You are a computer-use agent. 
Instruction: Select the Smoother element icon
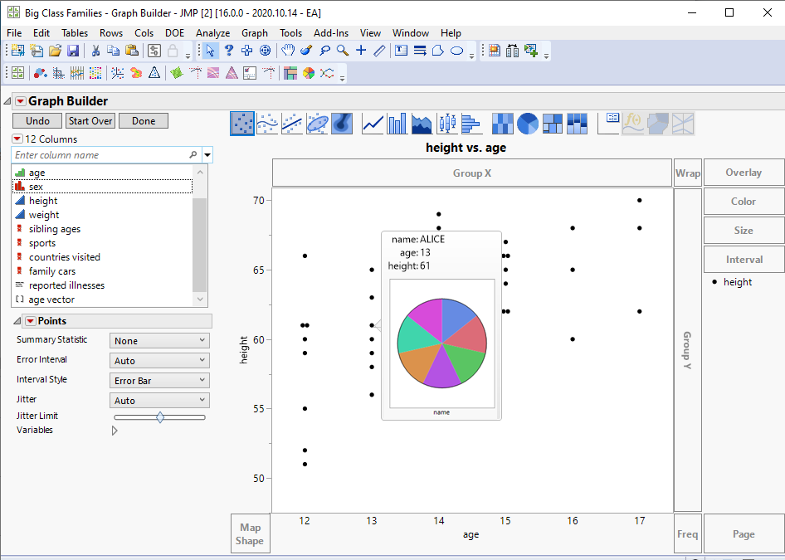click(267, 124)
